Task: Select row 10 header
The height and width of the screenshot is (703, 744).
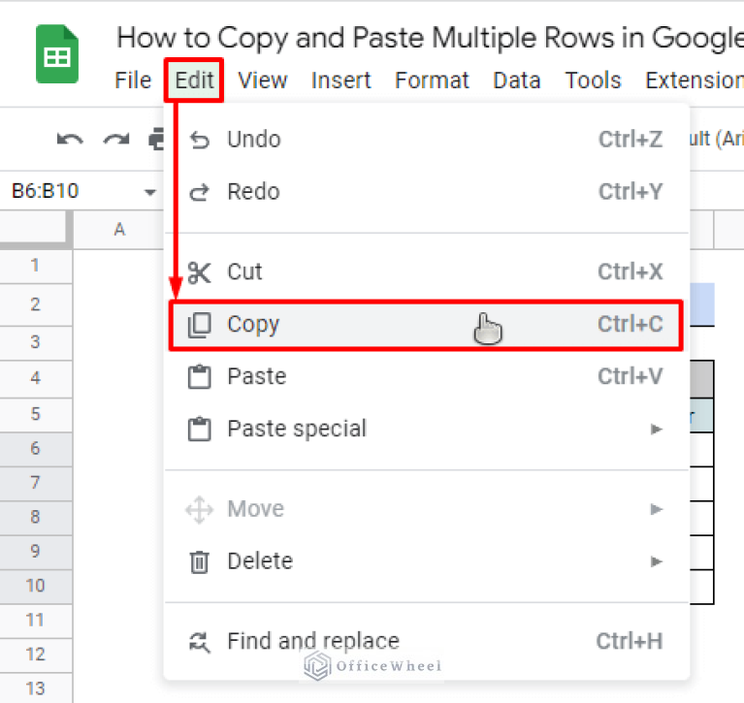Action: click(x=35, y=587)
